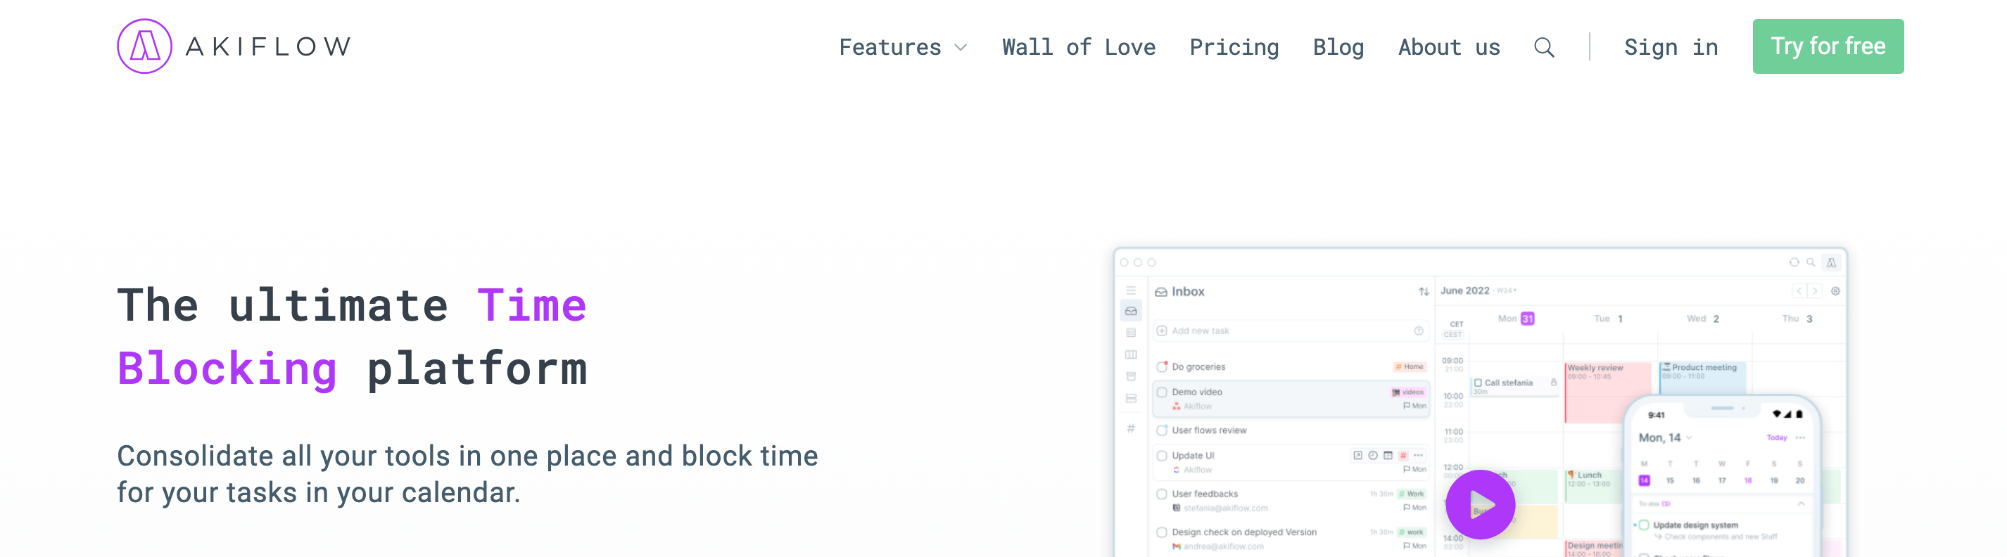Mark User feedbacks task as done
2007x557 pixels.
pyautogui.click(x=1162, y=494)
